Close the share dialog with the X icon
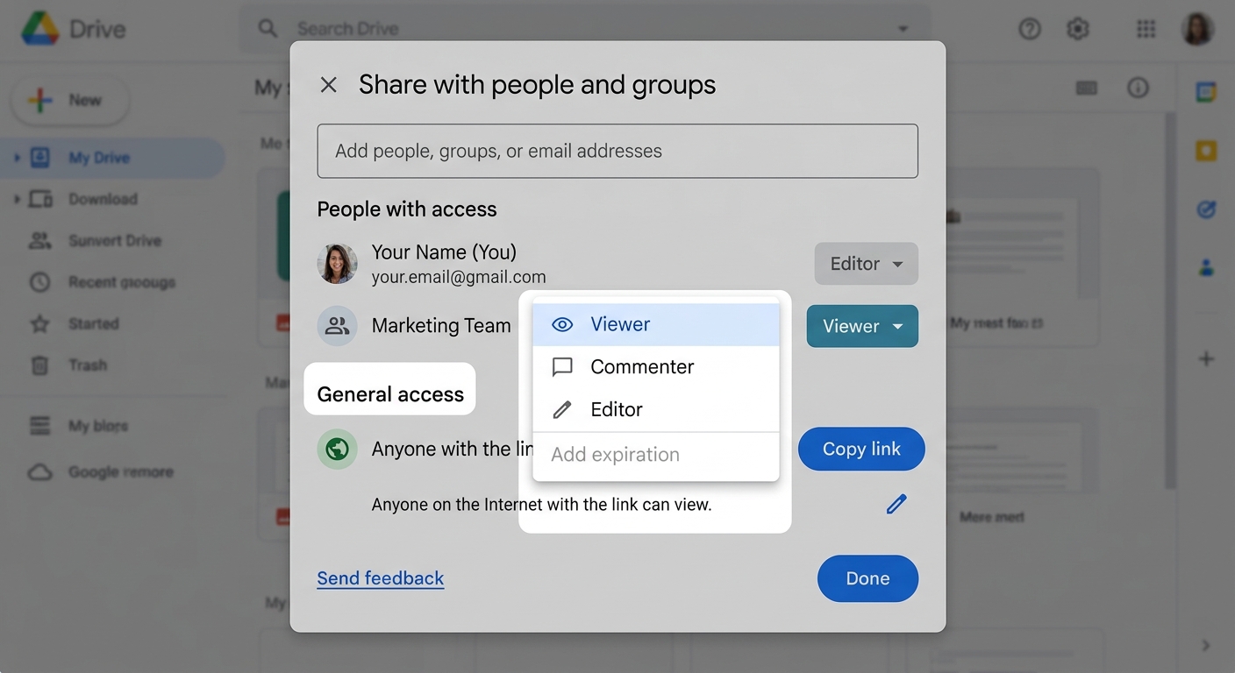1235x673 pixels. pyautogui.click(x=329, y=85)
